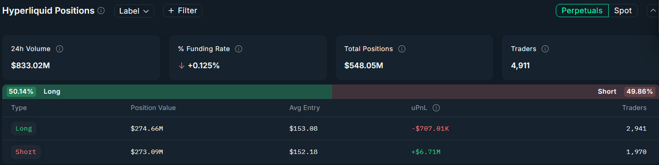Collapse the Hyperliquid Positions panel
659x165 pixels.
[x=653, y=11]
